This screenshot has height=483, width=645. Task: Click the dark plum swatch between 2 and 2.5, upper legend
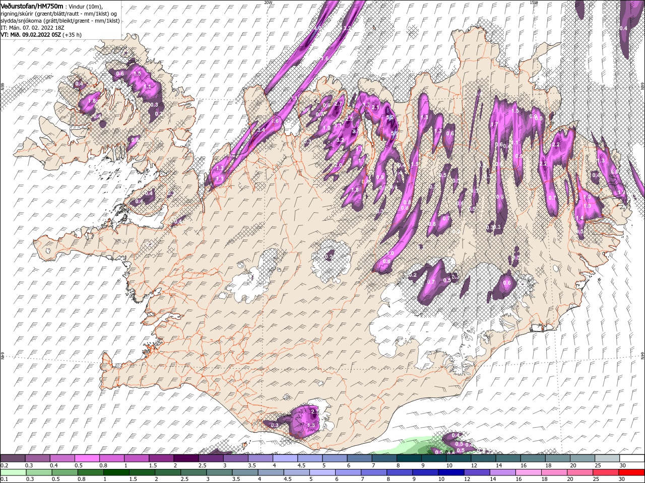(x=186, y=458)
